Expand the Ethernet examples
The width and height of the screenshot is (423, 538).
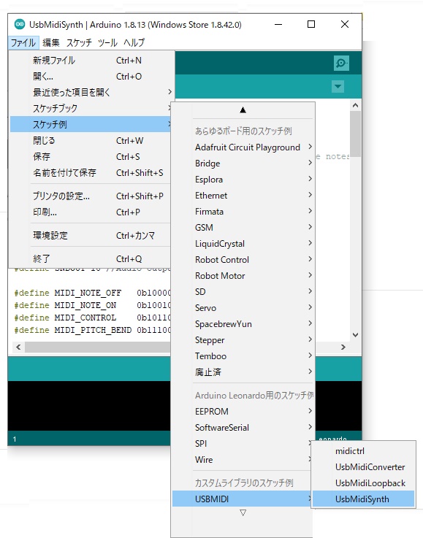[243, 196]
